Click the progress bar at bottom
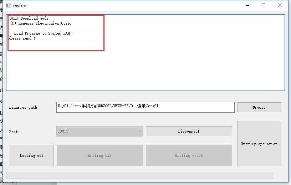291x185 pixels. pyautogui.click(x=140, y=175)
